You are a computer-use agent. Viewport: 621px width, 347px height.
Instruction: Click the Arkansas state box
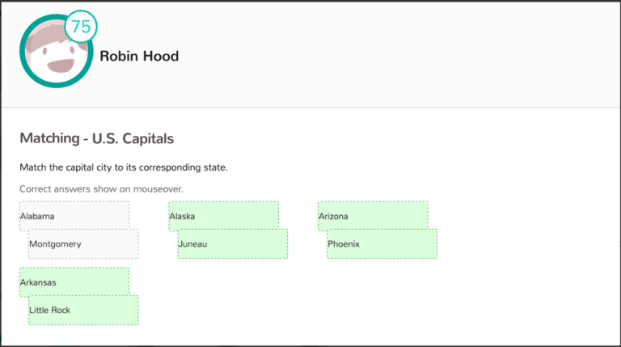(74, 282)
